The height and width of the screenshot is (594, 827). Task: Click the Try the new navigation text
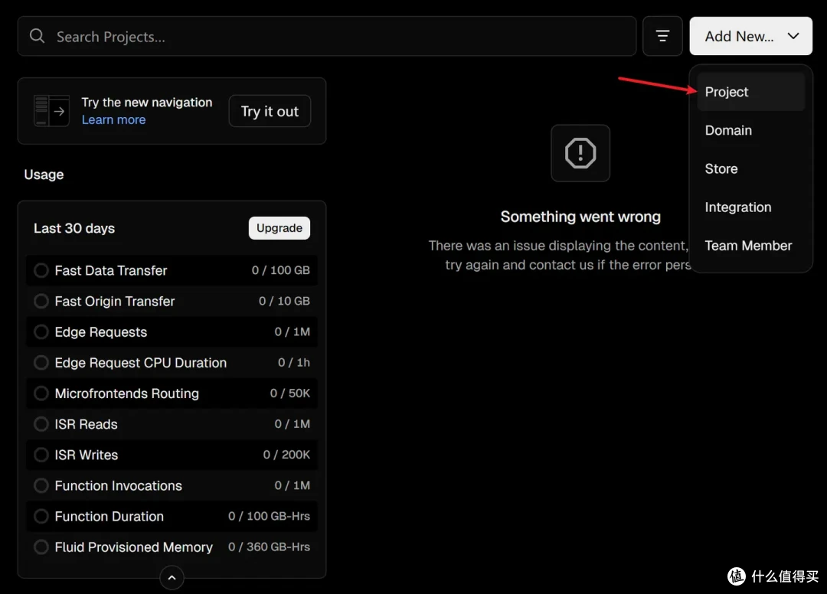coord(146,103)
